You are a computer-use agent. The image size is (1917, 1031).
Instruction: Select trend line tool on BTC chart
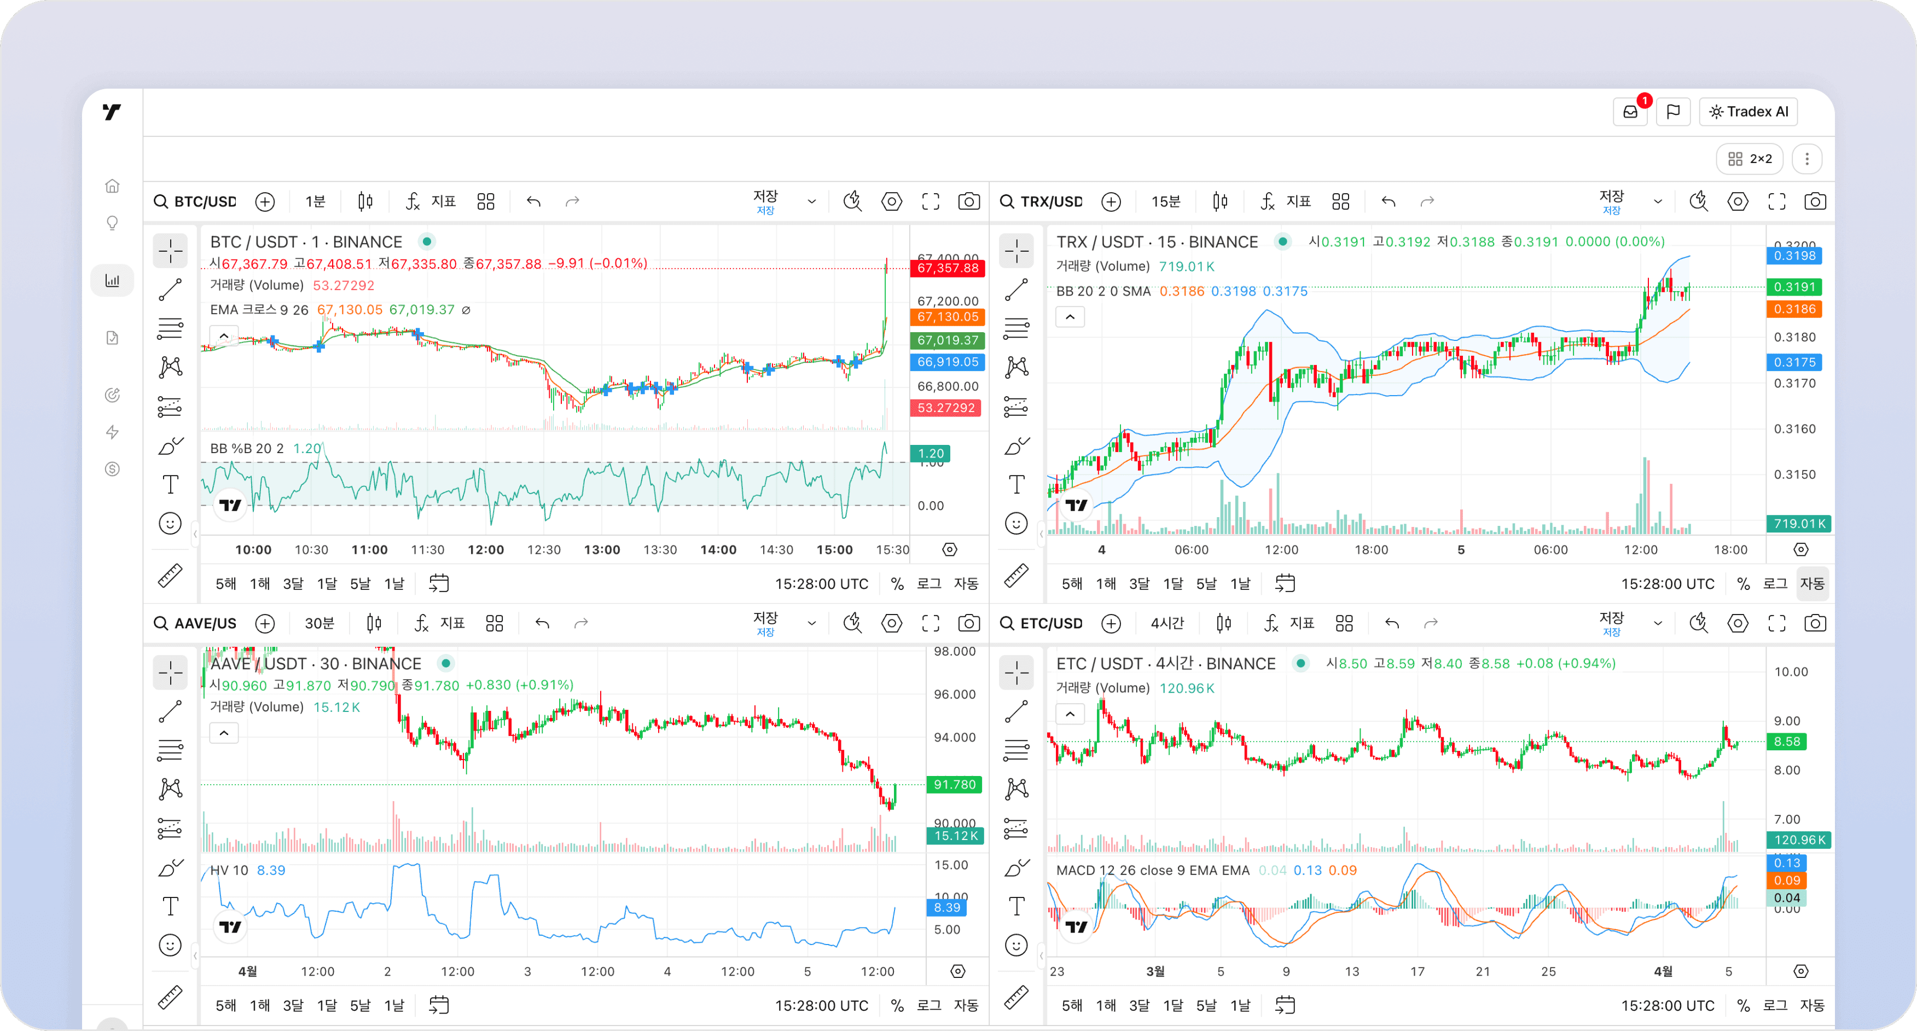tap(170, 289)
